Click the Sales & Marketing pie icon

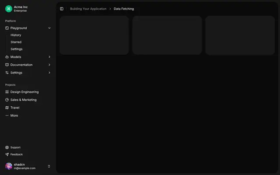coord(7,100)
